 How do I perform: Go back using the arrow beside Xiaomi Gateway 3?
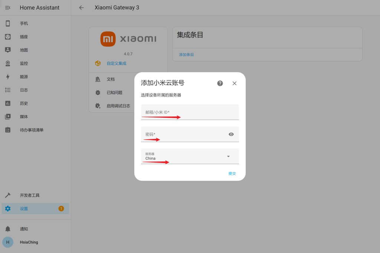point(81,8)
